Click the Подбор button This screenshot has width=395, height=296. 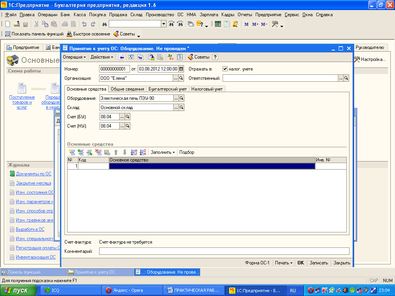click(x=187, y=152)
